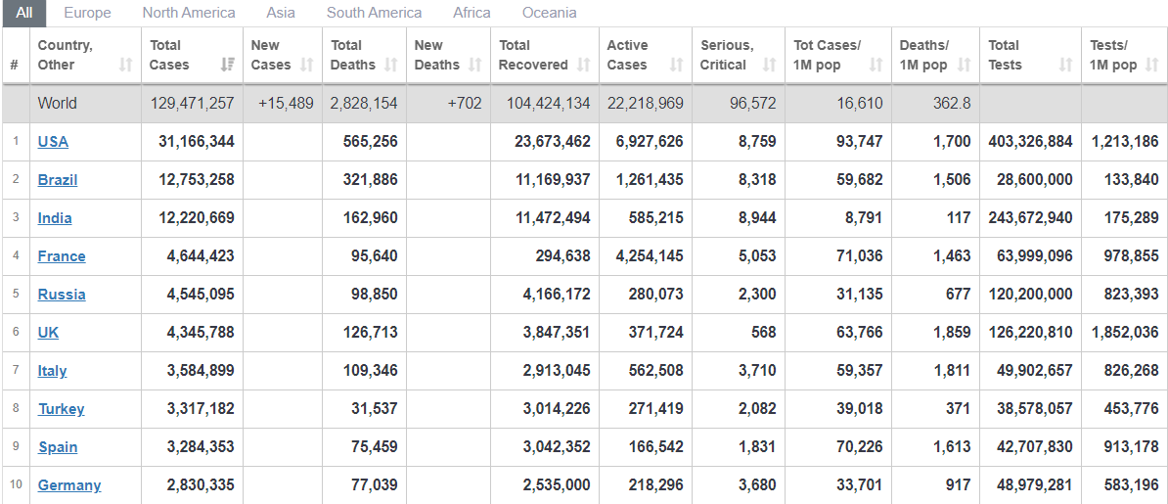Switch to the North America tab
The width and height of the screenshot is (1168, 504).
pos(189,13)
